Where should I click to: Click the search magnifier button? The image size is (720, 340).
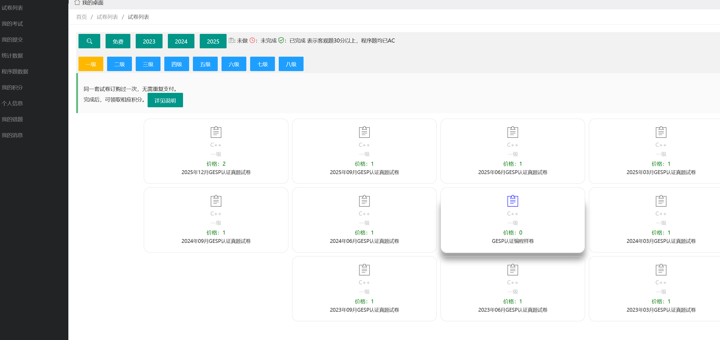(89, 41)
